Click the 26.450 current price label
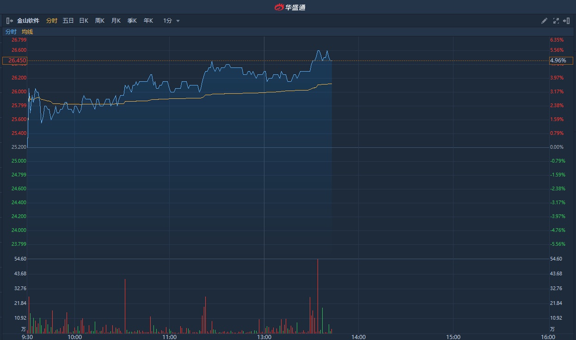 point(15,61)
